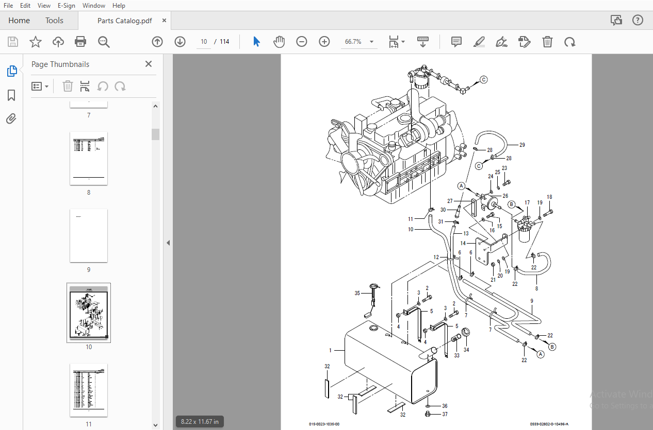
Task: Close the Parts Catalog.pdf tab
Action: 164,21
